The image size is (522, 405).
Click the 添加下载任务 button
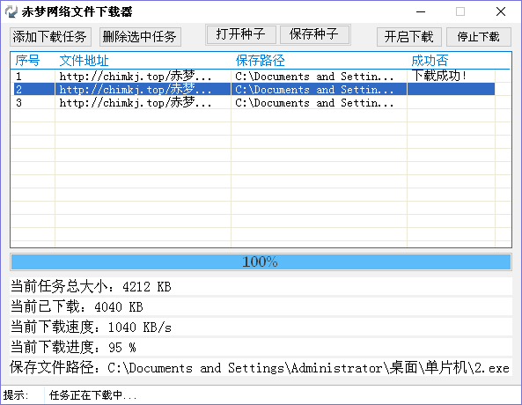point(50,37)
